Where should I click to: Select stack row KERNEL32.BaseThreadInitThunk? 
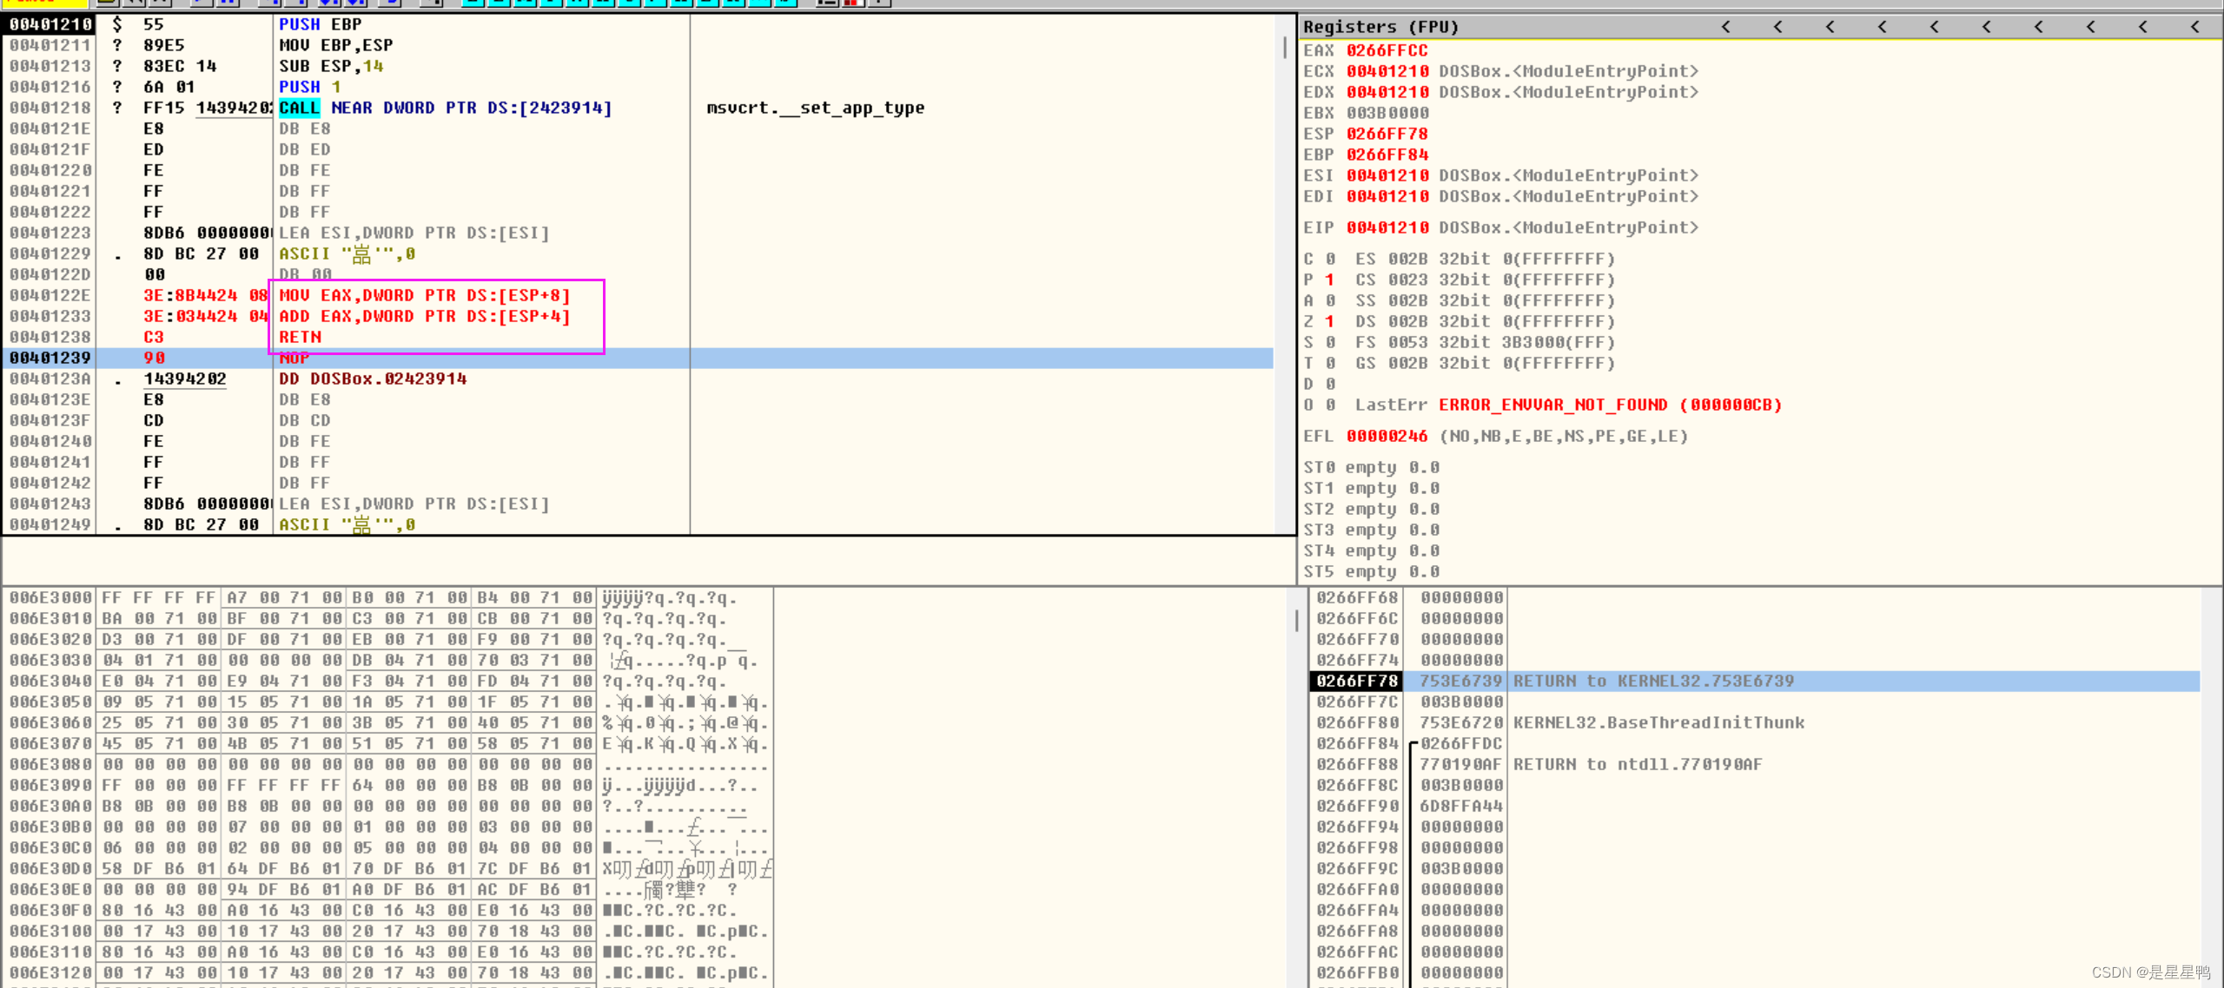point(1658,722)
